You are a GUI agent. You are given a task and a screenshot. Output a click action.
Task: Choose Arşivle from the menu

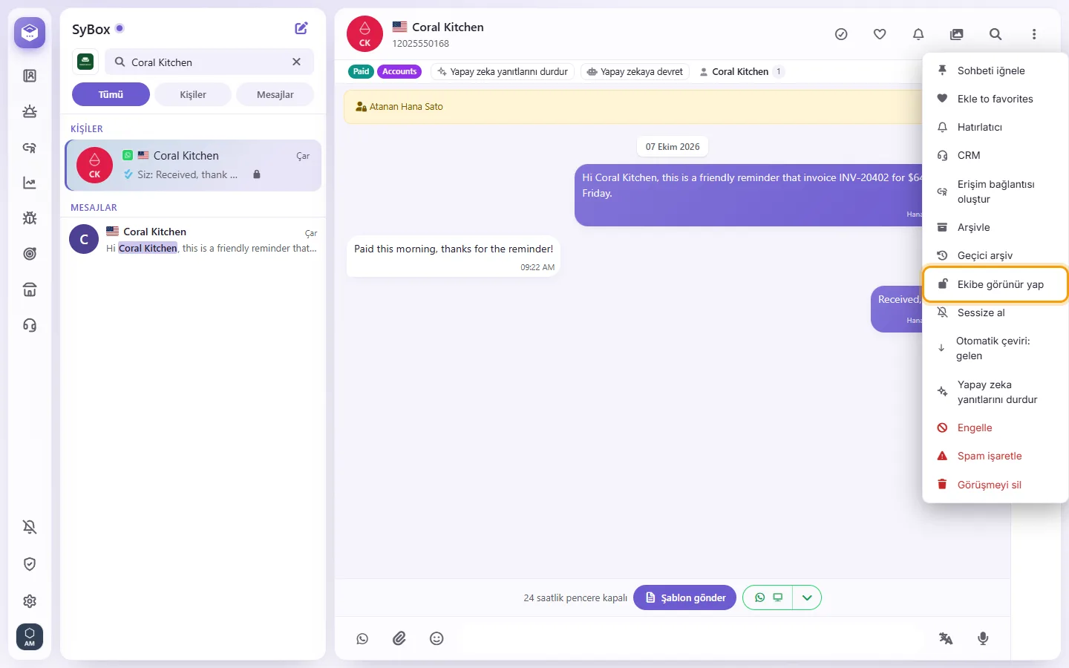995,227
